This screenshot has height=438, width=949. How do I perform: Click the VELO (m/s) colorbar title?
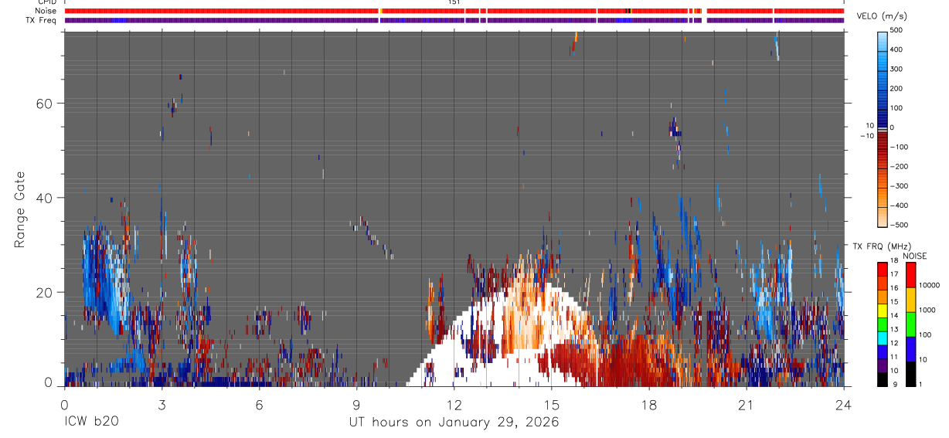883,16
